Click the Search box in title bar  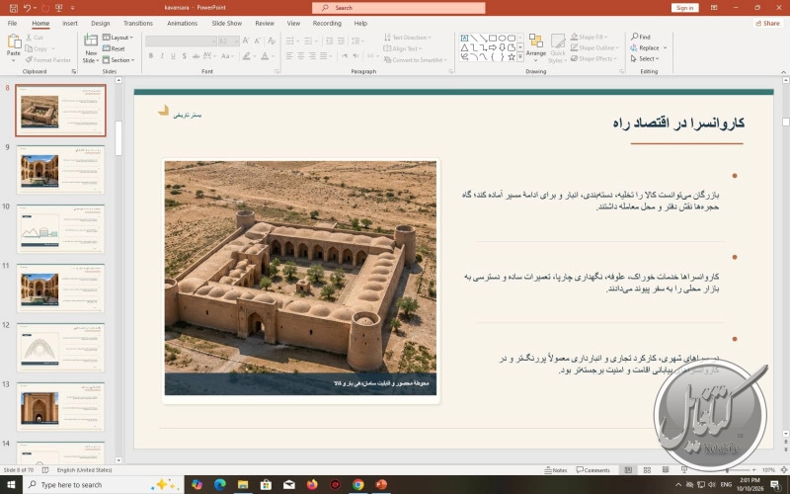click(x=399, y=8)
